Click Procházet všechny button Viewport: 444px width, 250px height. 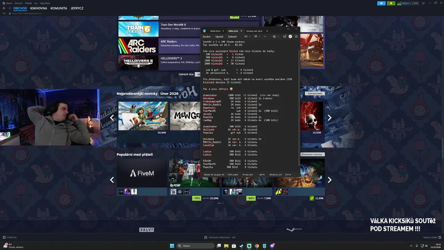[x=312, y=154]
